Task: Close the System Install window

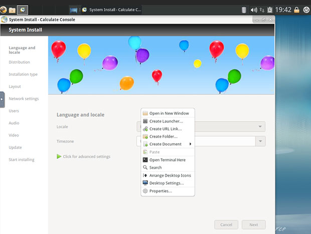Action: [270, 20]
